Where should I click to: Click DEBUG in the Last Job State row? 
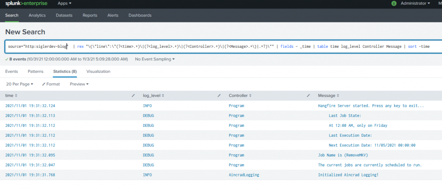point(148,116)
